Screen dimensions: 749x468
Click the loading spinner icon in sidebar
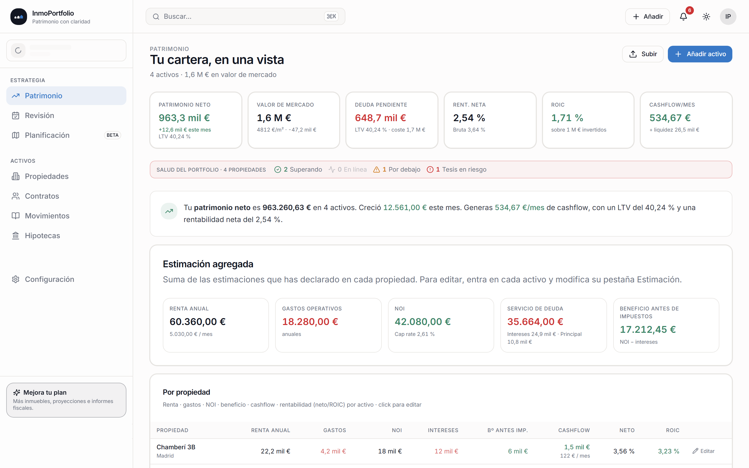[18, 50]
